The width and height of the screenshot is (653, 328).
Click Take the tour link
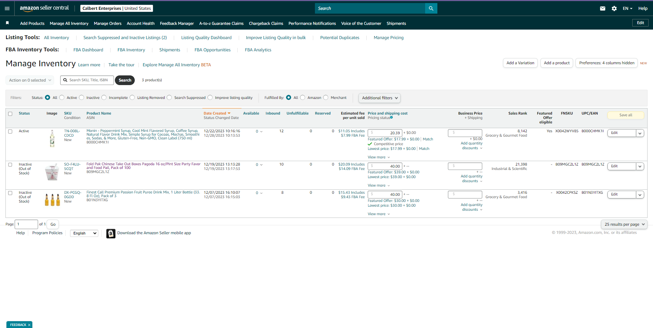click(x=121, y=65)
